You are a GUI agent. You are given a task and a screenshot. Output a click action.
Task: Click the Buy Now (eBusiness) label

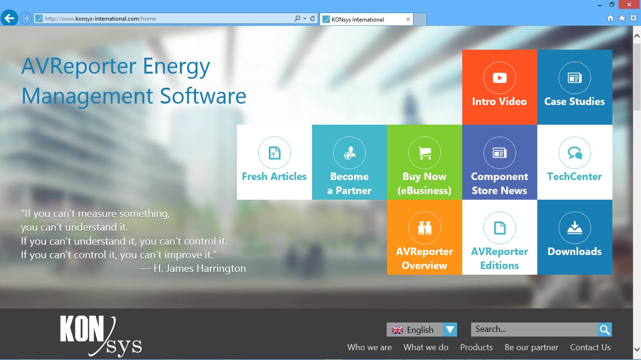click(424, 183)
